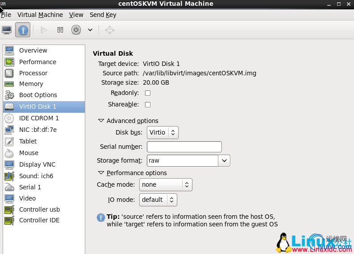Open the IO mode dropdown
354x254 pixels.
(x=158, y=200)
